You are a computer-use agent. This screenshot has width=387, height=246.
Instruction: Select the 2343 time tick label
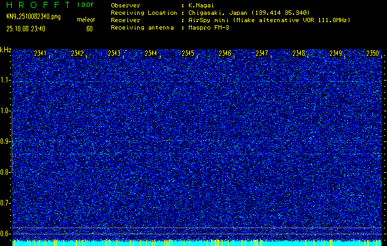pyautogui.click(x=114, y=54)
